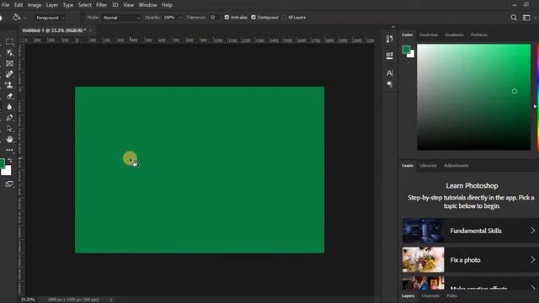The height and width of the screenshot is (303, 539).
Task: Select the Hand tool
Action: pos(9,139)
